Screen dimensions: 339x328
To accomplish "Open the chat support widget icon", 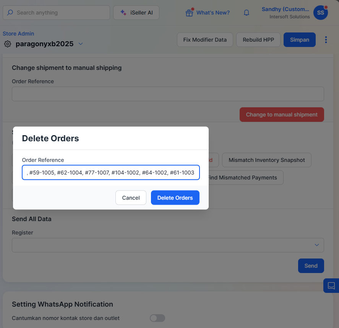I will click(331, 286).
